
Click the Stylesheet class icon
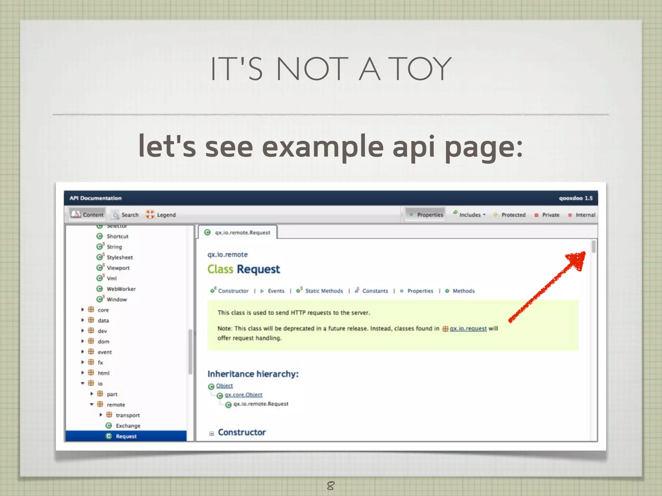coord(100,257)
